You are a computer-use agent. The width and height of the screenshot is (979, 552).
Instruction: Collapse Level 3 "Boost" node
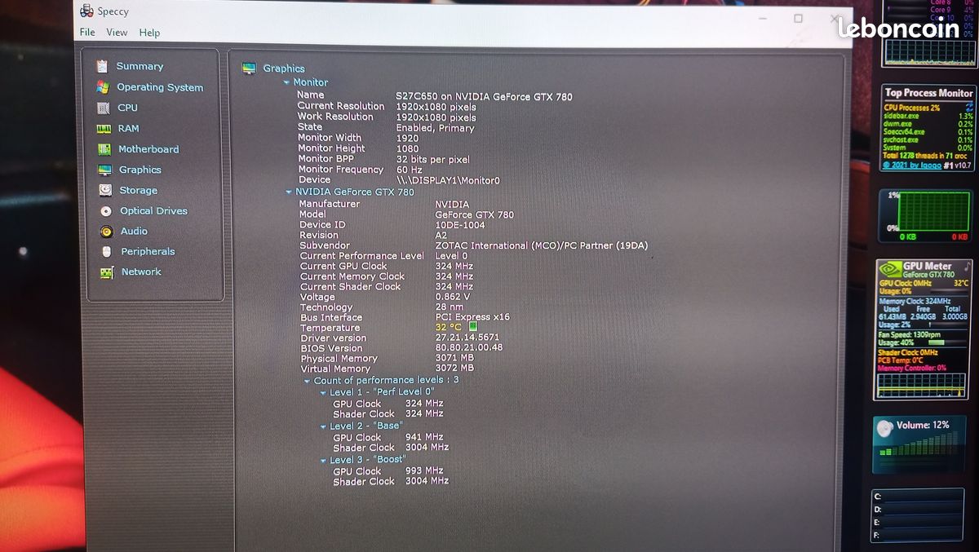pyautogui.click(x=323, y=461)
